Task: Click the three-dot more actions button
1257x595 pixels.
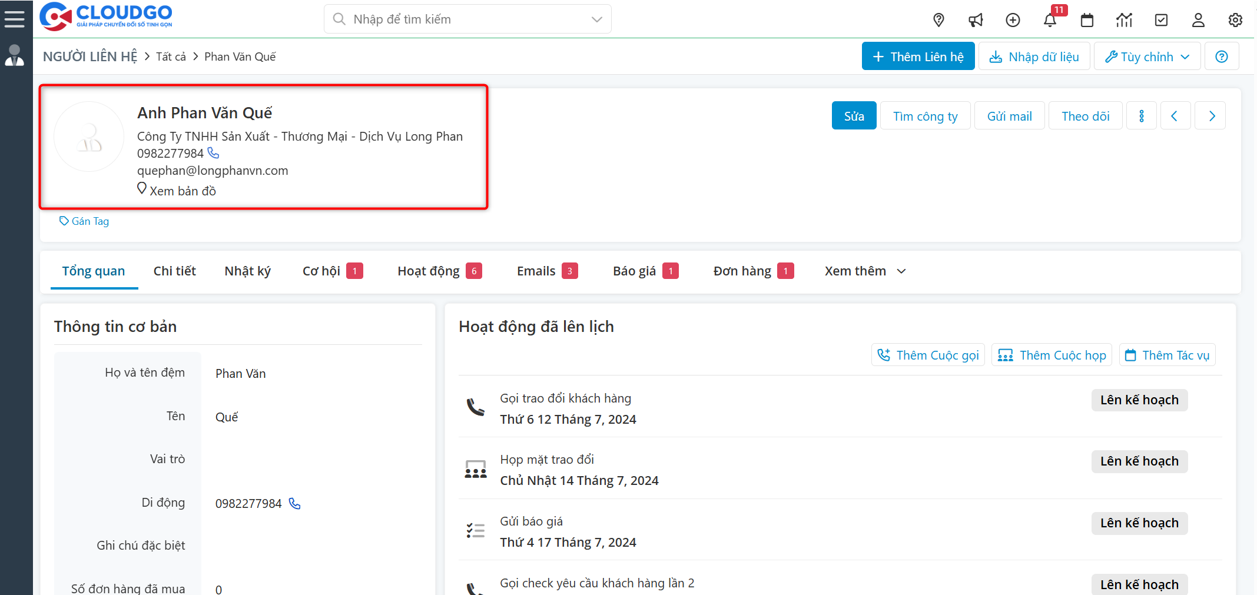Action: [1141, 115]
